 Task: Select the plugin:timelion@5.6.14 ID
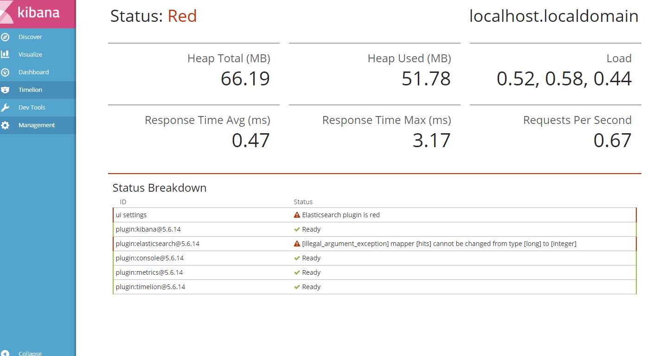(x=151, y=287)
